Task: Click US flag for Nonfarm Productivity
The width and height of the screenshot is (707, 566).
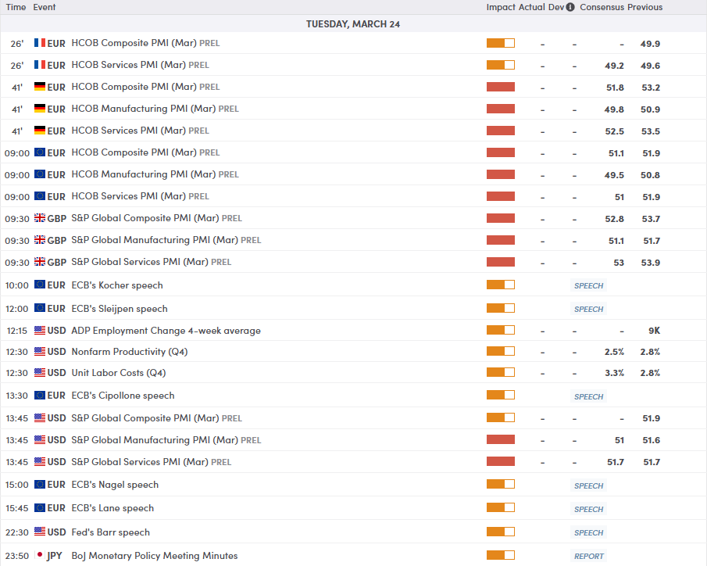Action: 40,352
